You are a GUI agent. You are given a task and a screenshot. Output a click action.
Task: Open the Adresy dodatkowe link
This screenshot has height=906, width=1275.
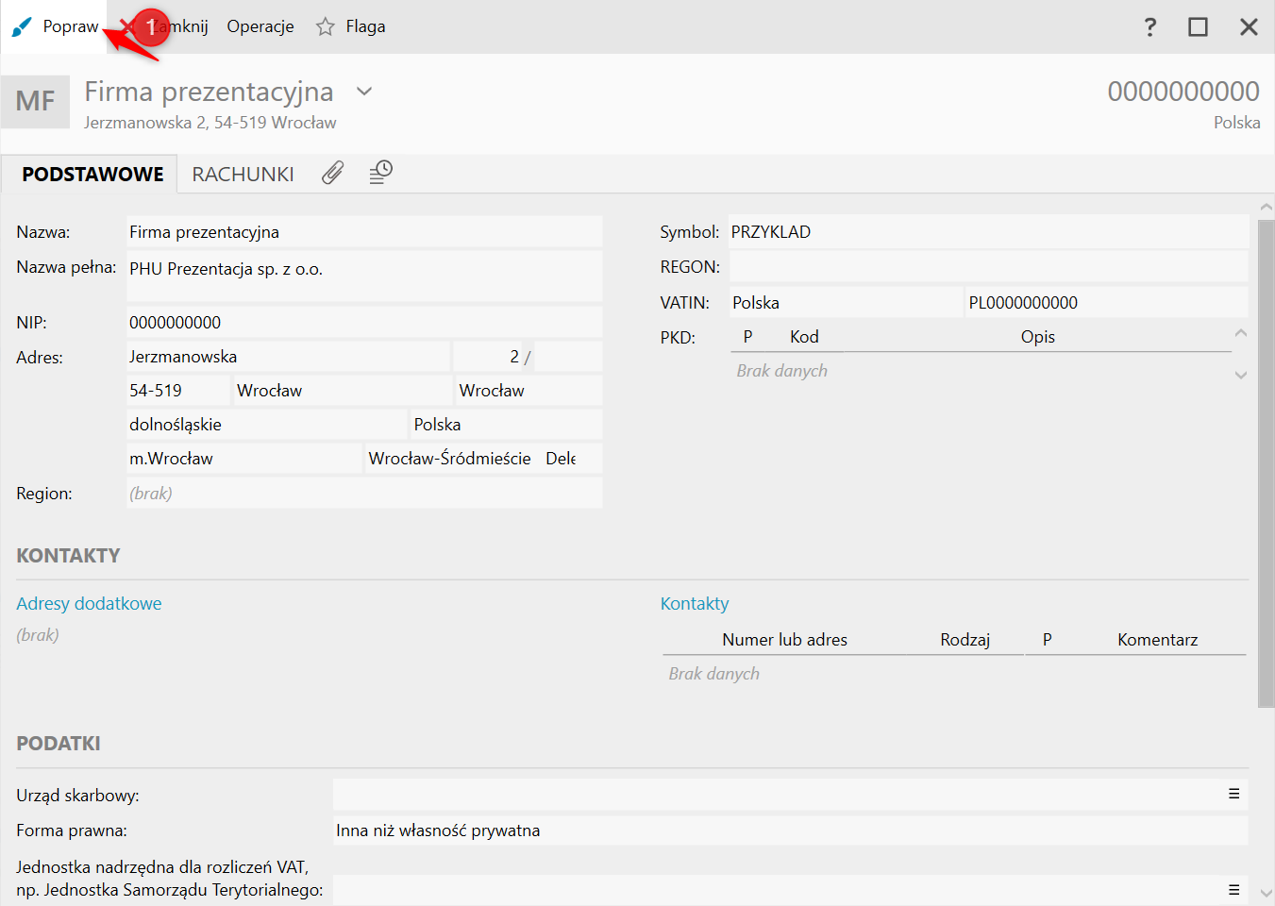[x=89, y=603]
